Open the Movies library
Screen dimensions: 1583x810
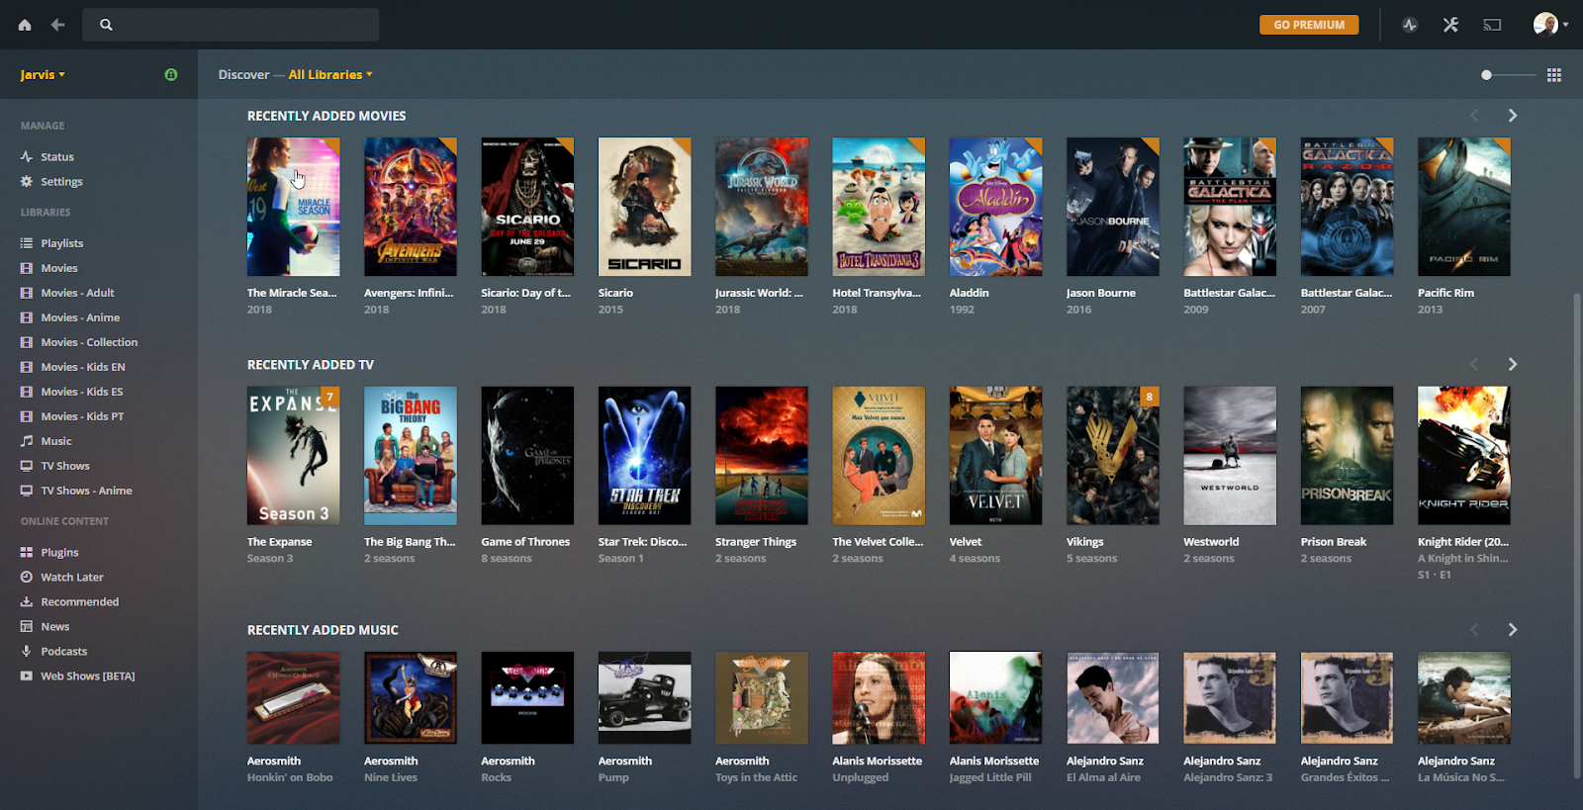click(x=58, y=267)
